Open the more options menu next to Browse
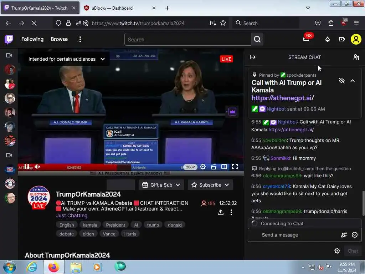 coord(80,39)
